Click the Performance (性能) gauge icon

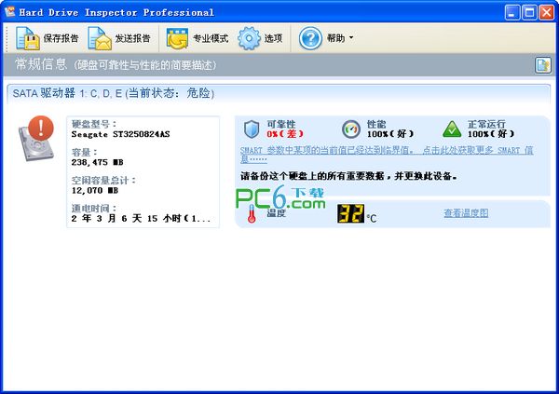[x=351, y=129]
